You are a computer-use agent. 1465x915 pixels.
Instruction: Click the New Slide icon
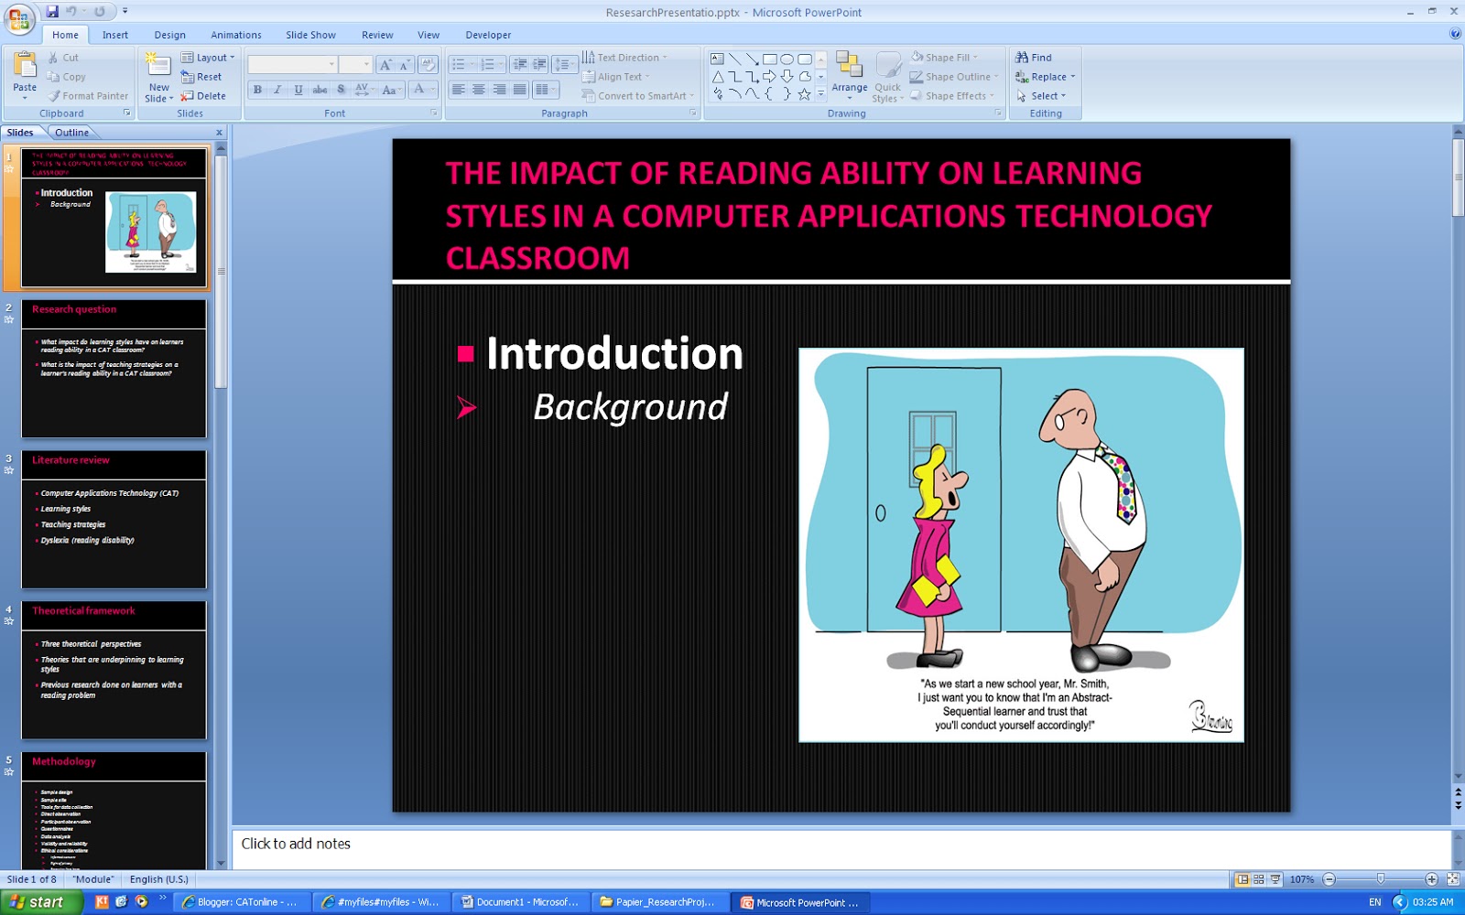(x=158, y=66)
